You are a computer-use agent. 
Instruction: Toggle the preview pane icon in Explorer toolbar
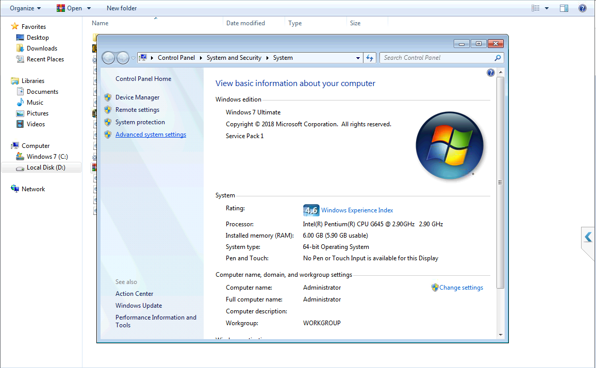tap(564, 8)
